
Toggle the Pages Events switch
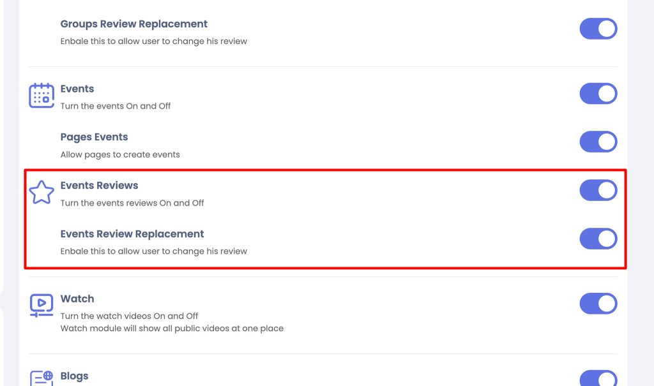click(x=598, y=142)
